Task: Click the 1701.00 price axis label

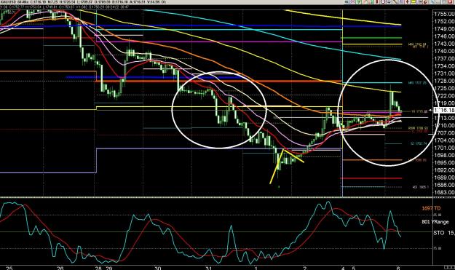Action: tap(444, 148)
